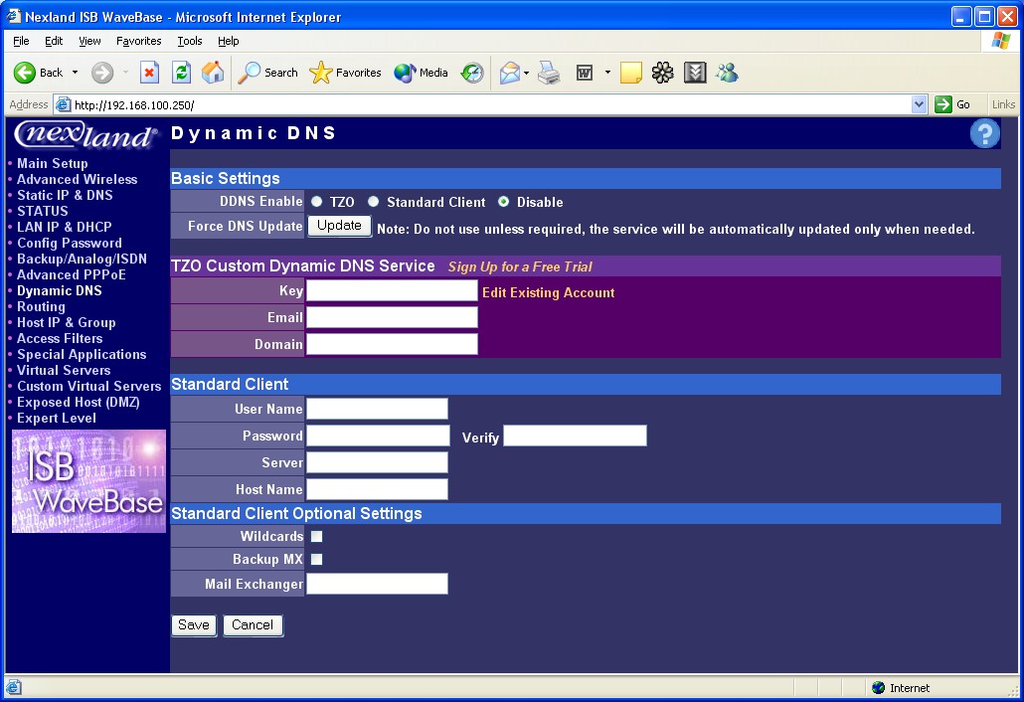Screen dimensions: 1024x702
Task: Open Exposed Host (DMZ) page
Action: pos(79,403)
